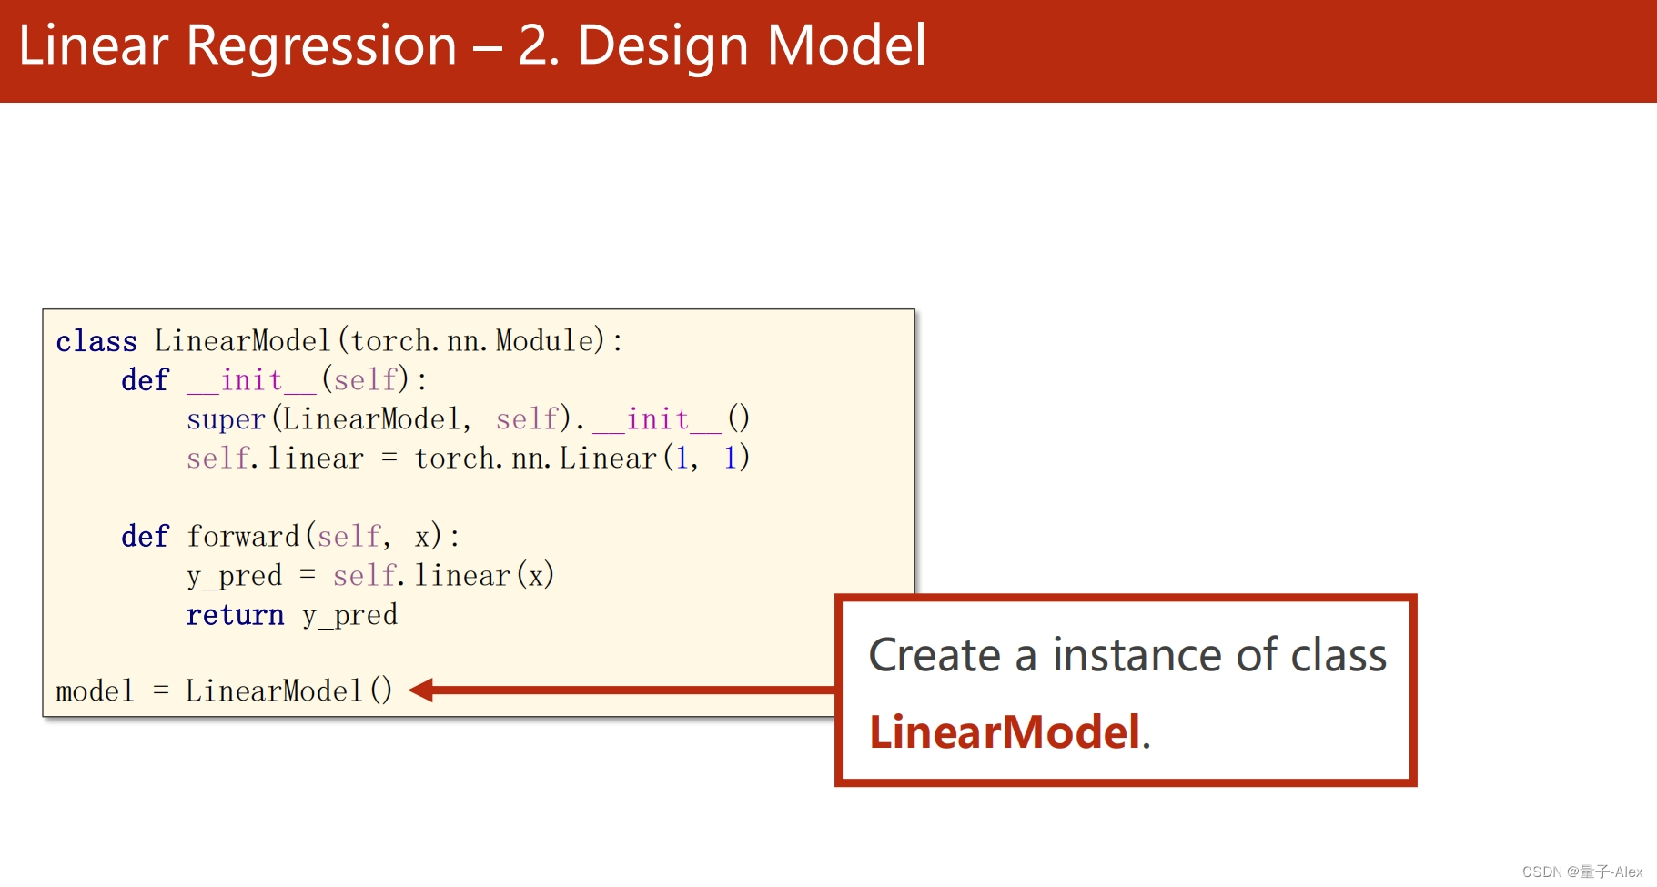Click the line 'def __init__(self):'
The image size is (1657, 887).
point(275,380)
